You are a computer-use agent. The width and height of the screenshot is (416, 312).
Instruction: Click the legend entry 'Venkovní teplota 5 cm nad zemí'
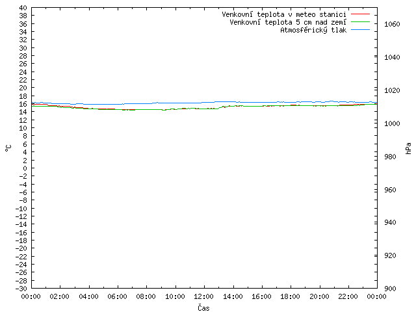(288, 22)
